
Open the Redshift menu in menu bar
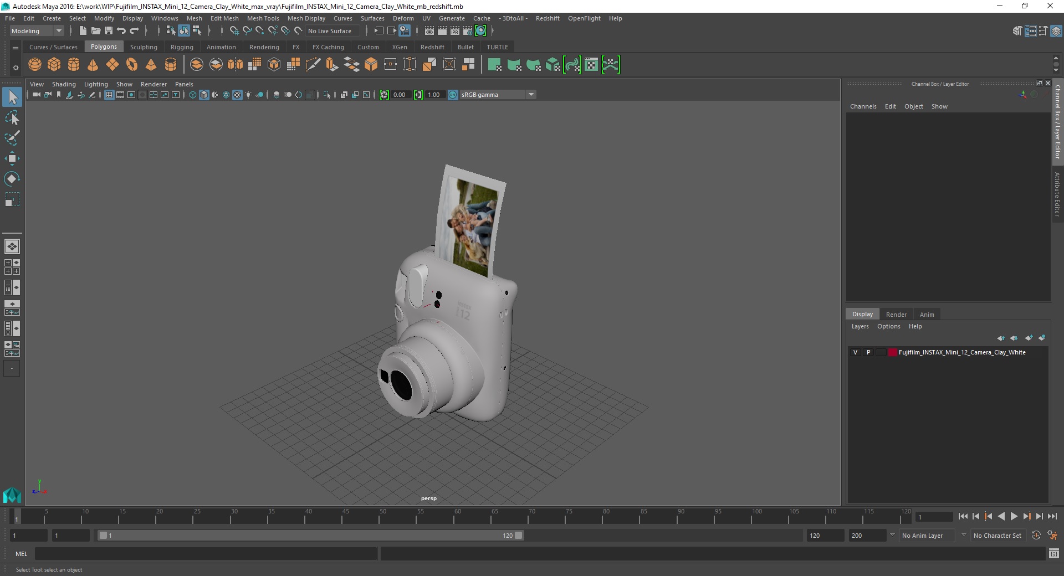point(548,18)
